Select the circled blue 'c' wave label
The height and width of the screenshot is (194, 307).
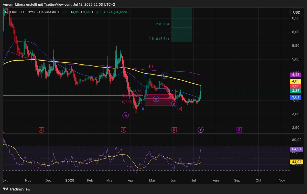pyautogui.click(x=174, y=104)
